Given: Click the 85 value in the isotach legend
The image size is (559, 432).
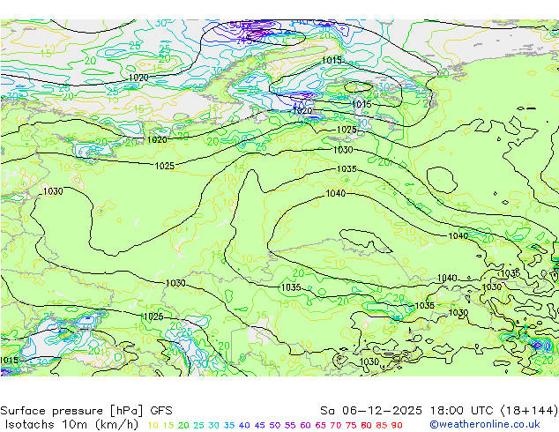Looking at the screenshot, I should pyautogui.click(x=382, y=425).
